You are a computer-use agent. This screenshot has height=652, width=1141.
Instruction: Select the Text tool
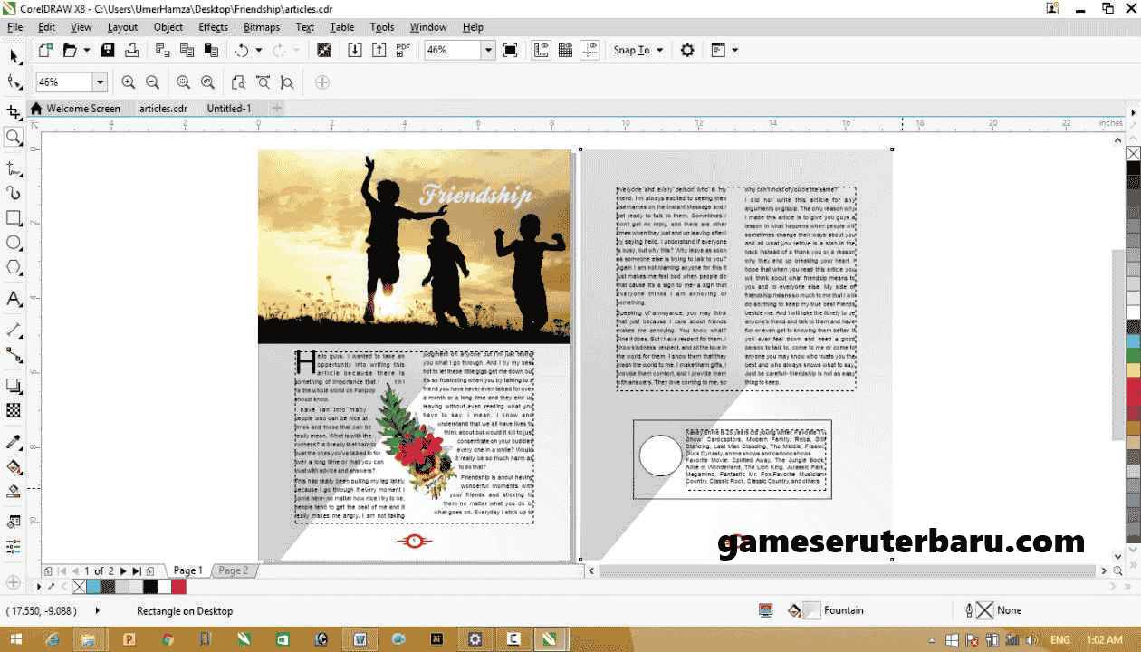click(14, 299)
